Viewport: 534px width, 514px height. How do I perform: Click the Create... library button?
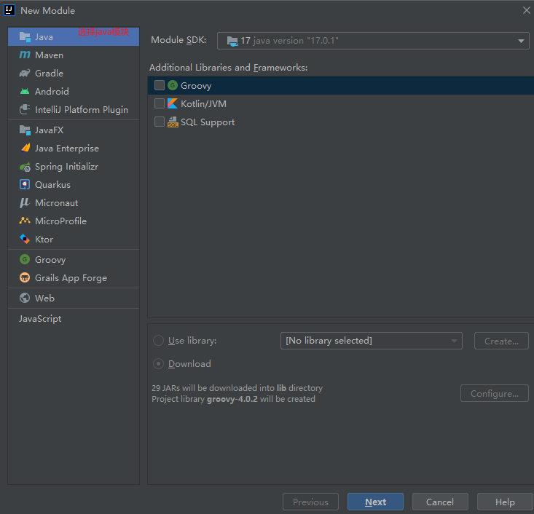501,341
